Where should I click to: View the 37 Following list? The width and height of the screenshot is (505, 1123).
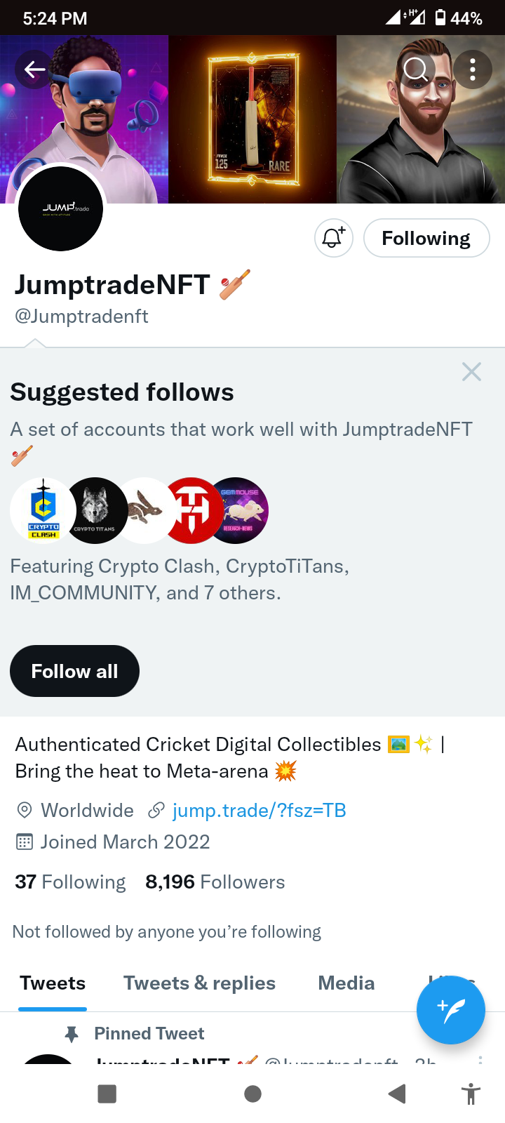(70, 882)
